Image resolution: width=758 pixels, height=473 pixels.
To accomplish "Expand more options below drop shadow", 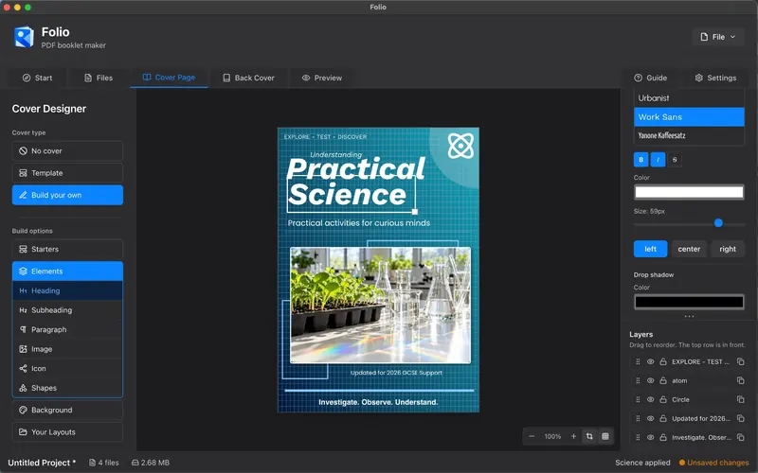I will click(x=689, y=317).
